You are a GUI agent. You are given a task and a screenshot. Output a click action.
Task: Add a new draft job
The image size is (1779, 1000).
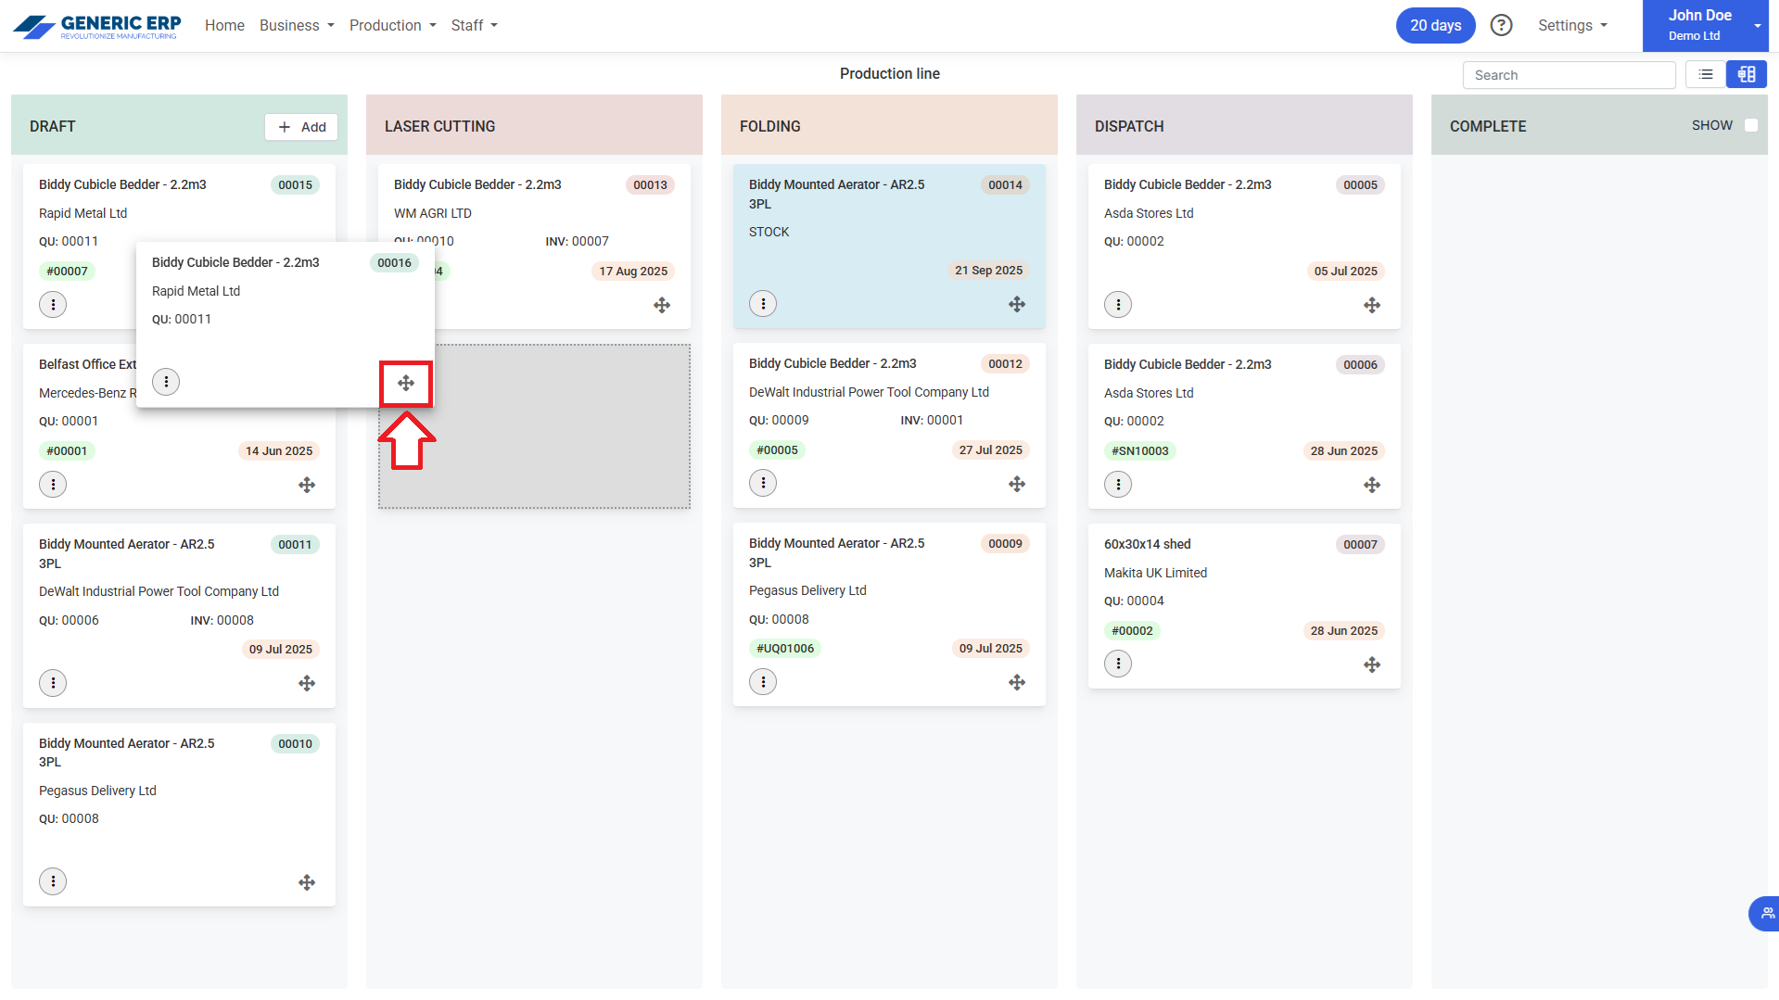click(301, 127)
